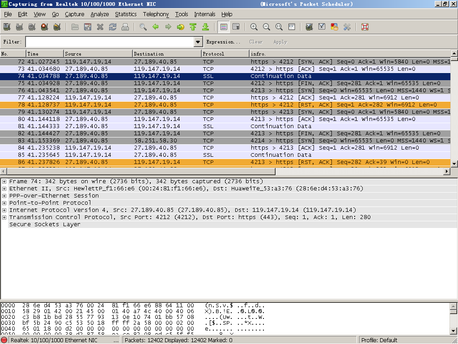
Task: Find a packet magnifier icon
Action: [143, 27]
